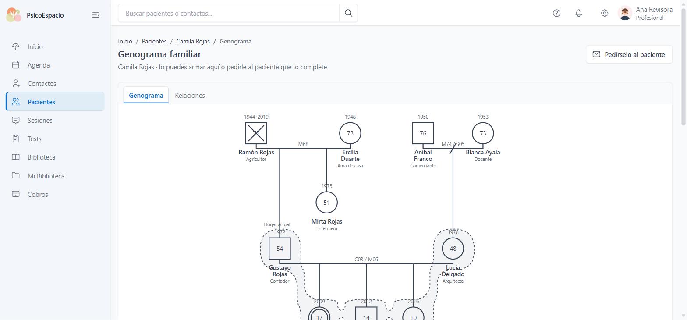Open Tests in the sidebar
The image size is (687, 320).
pos(55,139)
